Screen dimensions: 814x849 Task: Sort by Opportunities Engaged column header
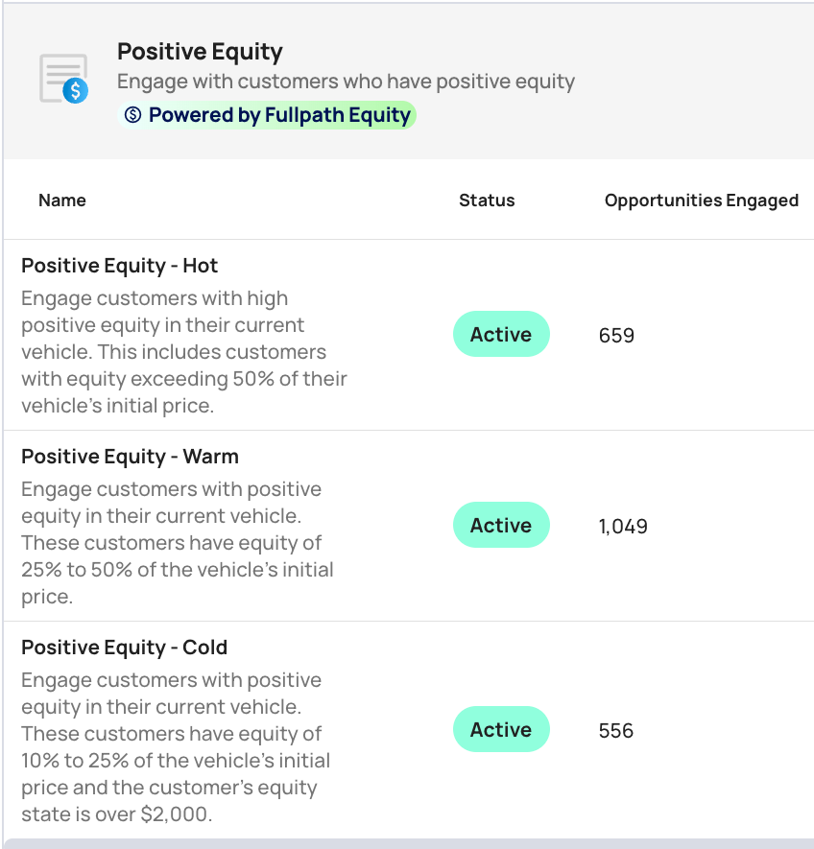pyautogui.click(x=701, y=200)
